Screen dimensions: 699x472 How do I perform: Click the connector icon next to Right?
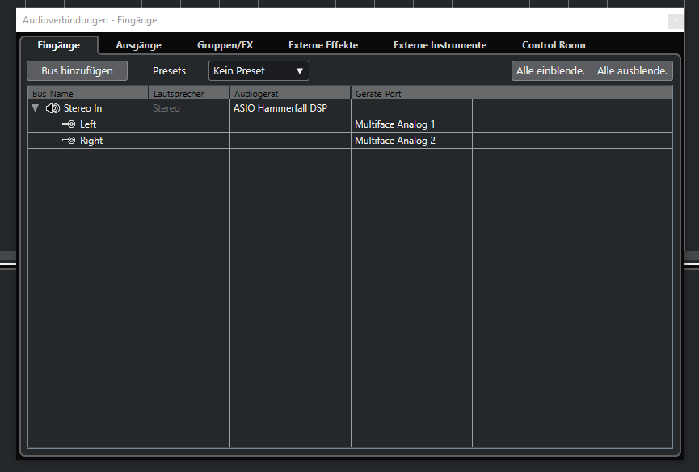tap(69, 141)
